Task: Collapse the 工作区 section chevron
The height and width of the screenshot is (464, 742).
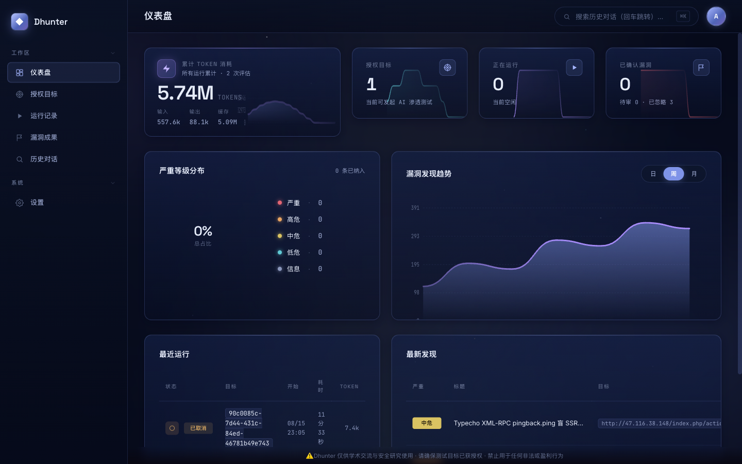Action: 113,53
